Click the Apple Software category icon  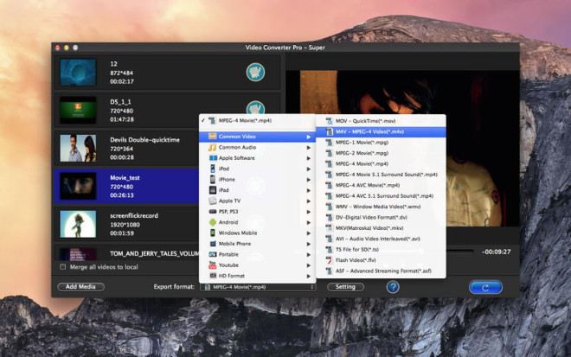coord(212,158)
